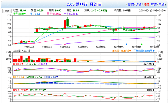Viewport: 168px width, 103px height.
Task: Click the 【MACD】 panel label
Action: pyautogui.click(x=149, y=77)
